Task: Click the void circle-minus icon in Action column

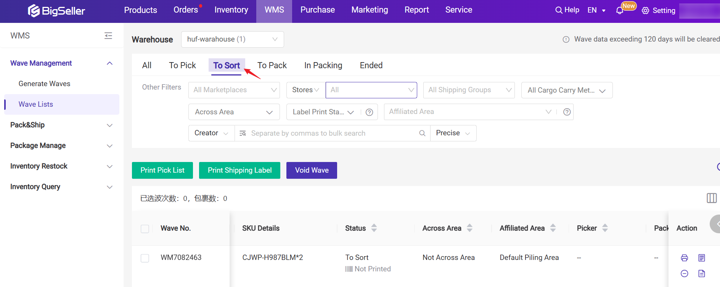Action: pos(684,274)
